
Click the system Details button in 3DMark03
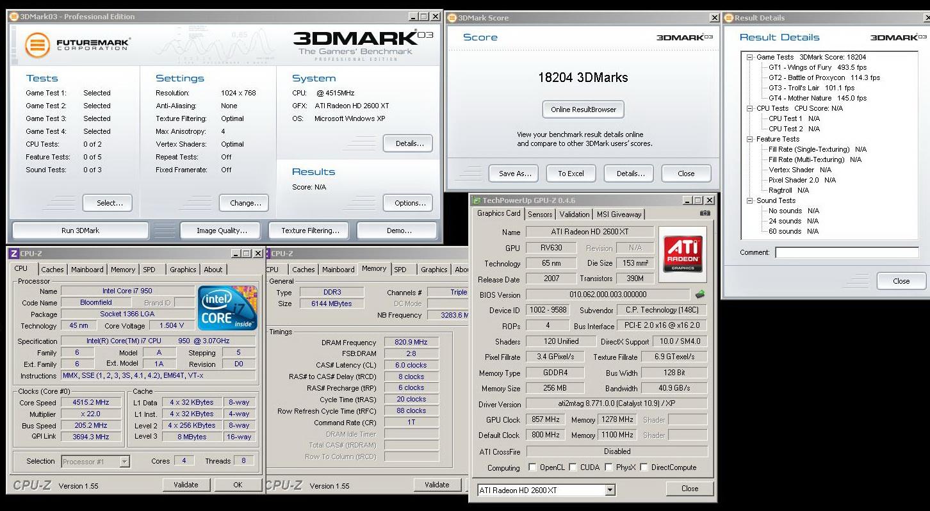click(409, 143)
